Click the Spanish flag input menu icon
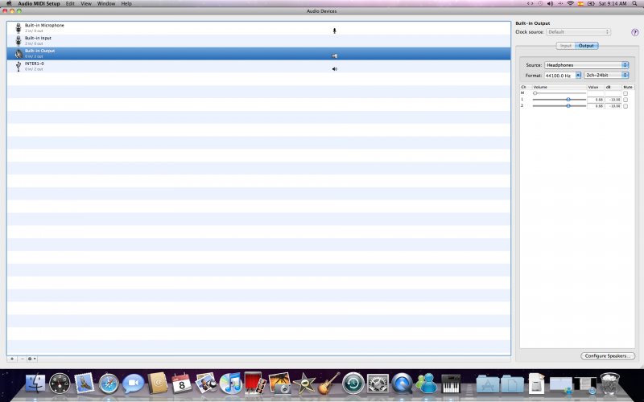644x402 pixels. [x=580, y=4]
